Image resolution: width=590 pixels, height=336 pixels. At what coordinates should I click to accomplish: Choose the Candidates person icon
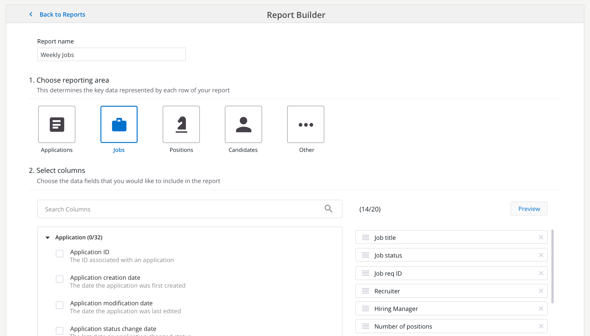(x=243, y=124)
